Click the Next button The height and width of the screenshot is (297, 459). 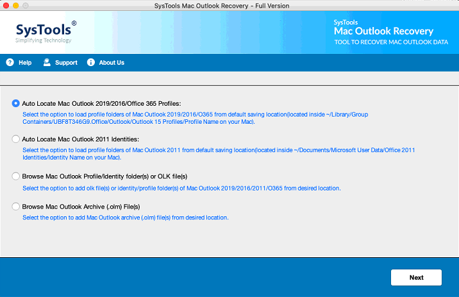click(416, 277)
